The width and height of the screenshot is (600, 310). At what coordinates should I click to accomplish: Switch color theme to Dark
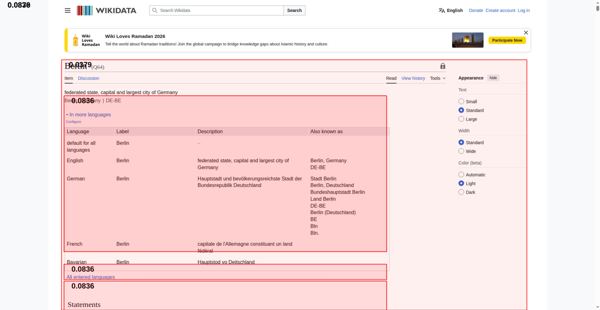pos(461,192)
